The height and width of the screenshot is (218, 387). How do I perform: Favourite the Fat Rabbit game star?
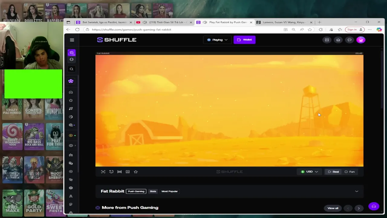pyautogui.click(x=136, y=172)
